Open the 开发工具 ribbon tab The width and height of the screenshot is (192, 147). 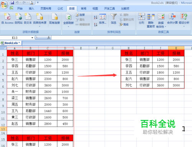tap(109, 8)
